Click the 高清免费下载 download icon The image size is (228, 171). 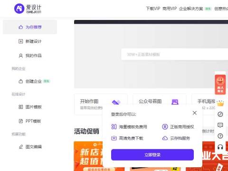[x=114, y=138]
